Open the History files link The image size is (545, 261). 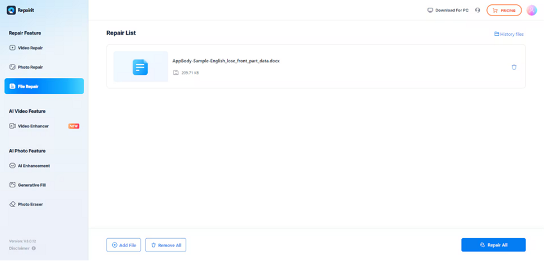[509, 34]
